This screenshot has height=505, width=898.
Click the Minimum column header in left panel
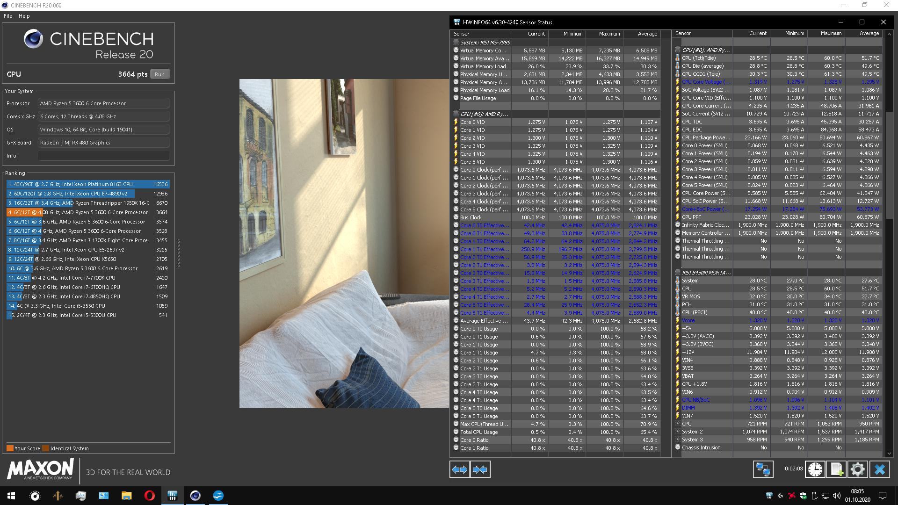coord(567,34)
